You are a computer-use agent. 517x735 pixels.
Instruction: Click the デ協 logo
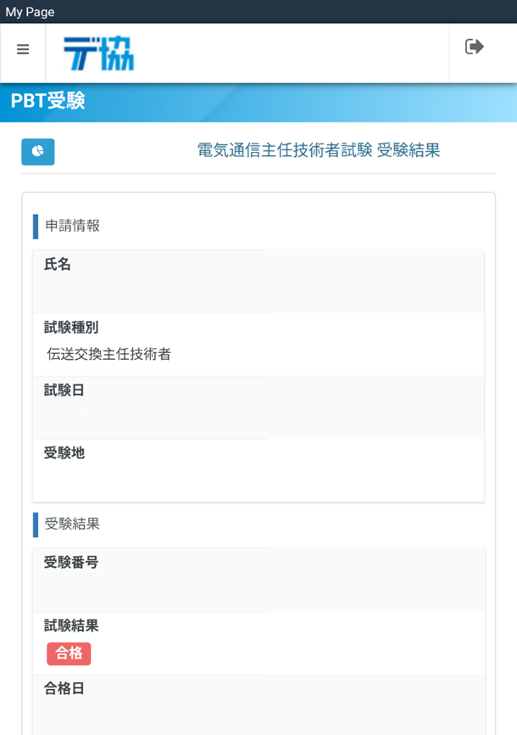98,53
